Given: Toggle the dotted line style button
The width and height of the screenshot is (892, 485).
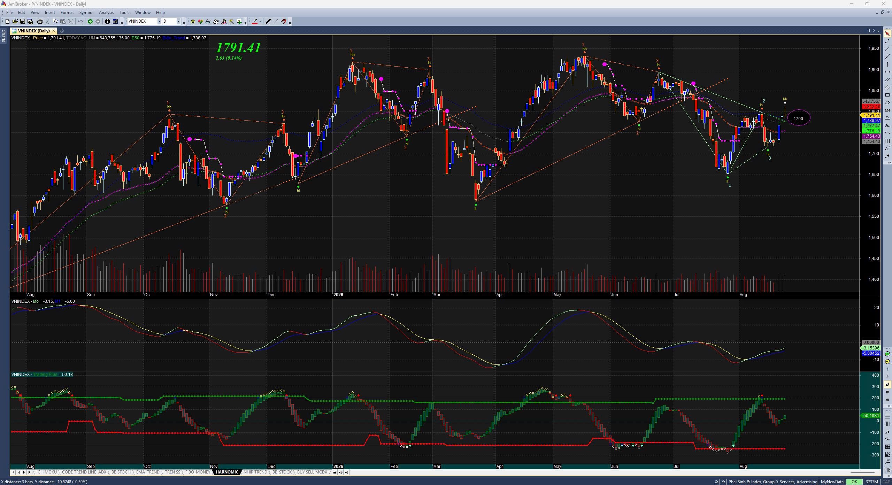Looking at the screenshot, I should click(x=276, y=22).
